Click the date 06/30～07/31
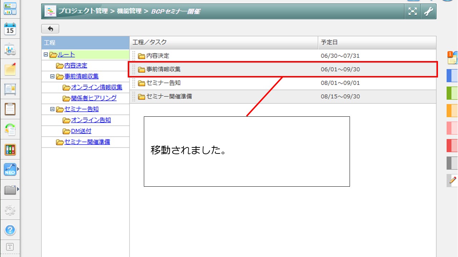The height and width of the screenshot is (257, 458). (x=340, y=56)
